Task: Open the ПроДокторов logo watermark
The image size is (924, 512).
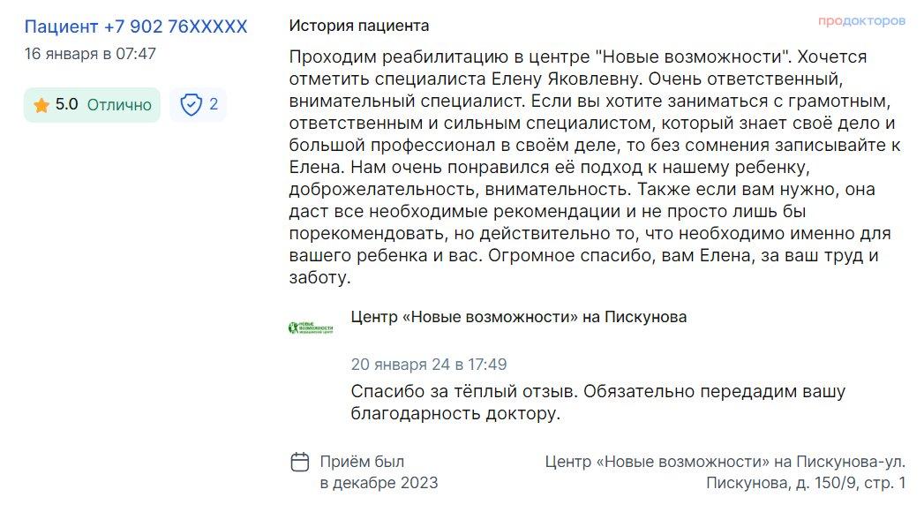Action: pos(861,21)
